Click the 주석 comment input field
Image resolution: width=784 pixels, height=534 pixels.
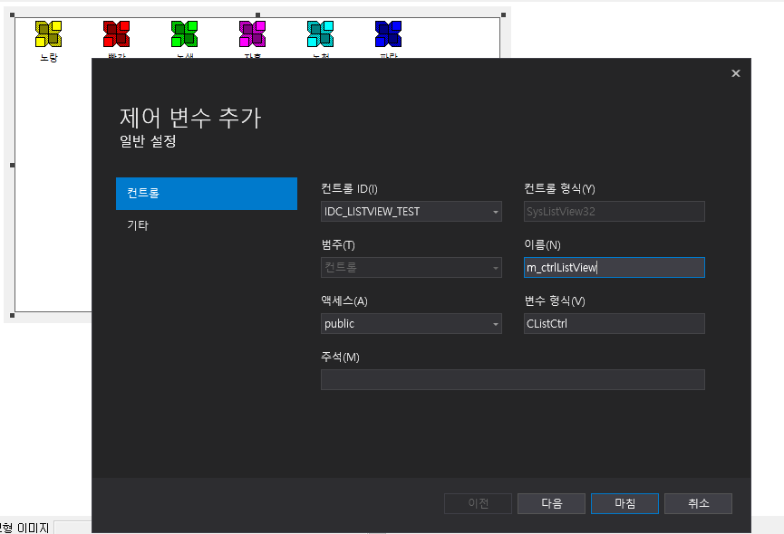click(512, 380)
